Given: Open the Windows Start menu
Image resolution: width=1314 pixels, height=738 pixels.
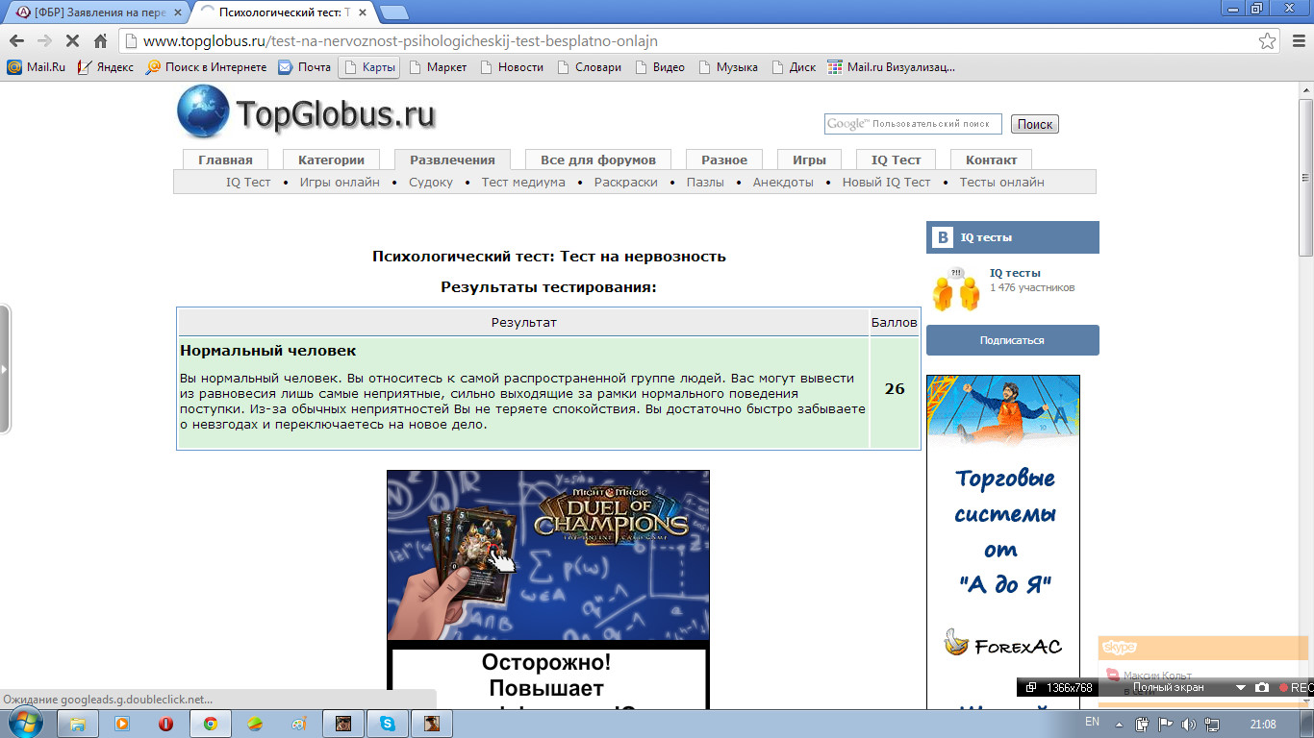Looking at the screenshot, I should 26,724.
